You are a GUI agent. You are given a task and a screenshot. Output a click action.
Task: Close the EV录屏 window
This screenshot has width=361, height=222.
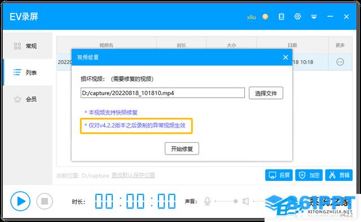coord(346,16)
